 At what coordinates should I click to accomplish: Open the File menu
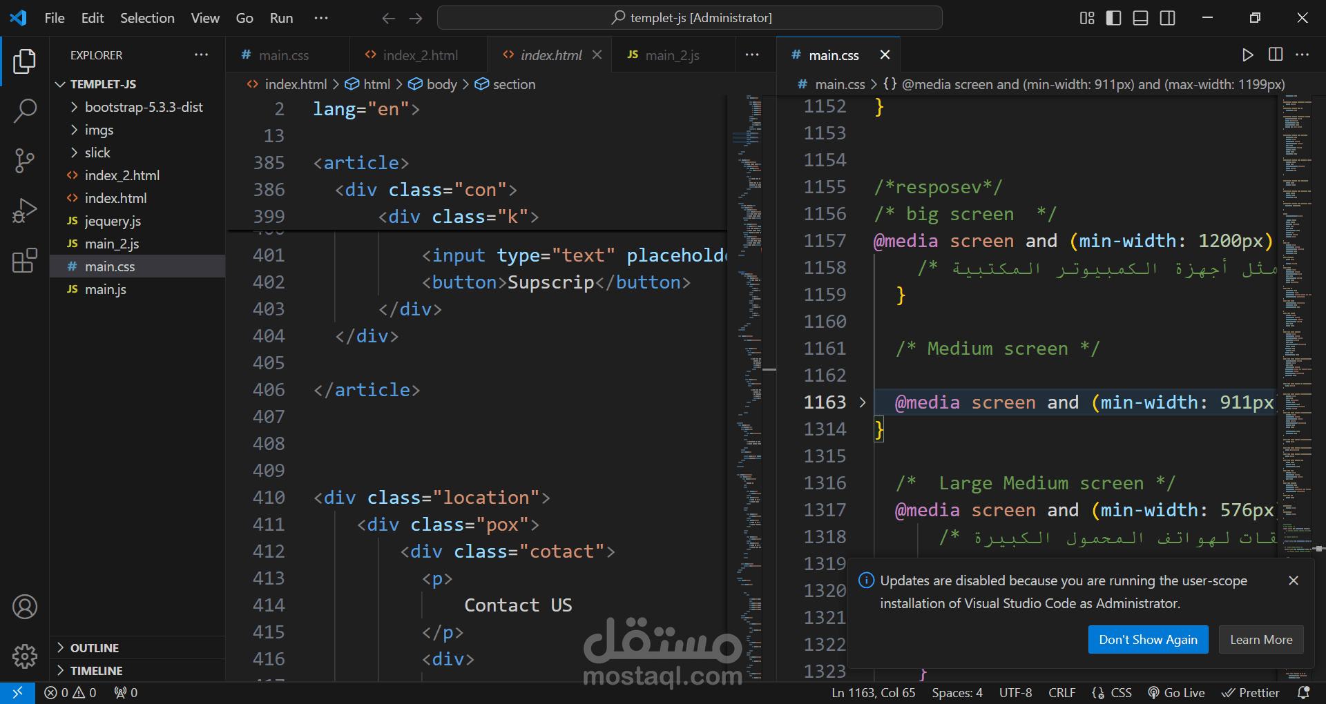click(x=55, y=18)
